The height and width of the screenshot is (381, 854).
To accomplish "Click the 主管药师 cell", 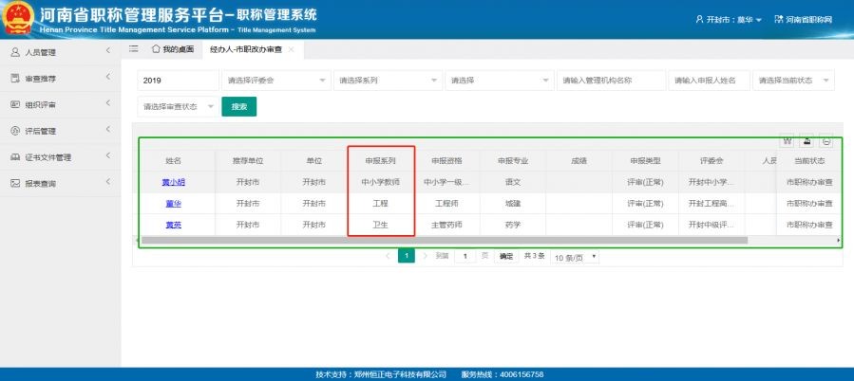I will click(x=446, y=225).
